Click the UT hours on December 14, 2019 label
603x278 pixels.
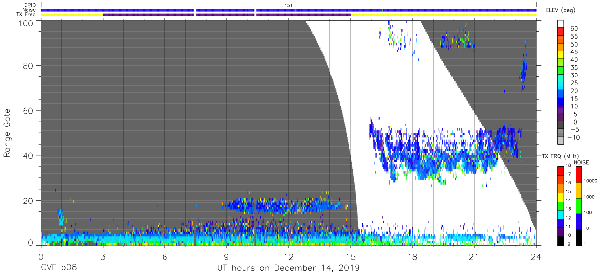pyautogui.click(x=288, y=268)
